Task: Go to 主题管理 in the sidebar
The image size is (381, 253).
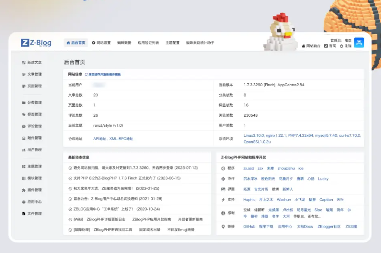Action: 32,166
